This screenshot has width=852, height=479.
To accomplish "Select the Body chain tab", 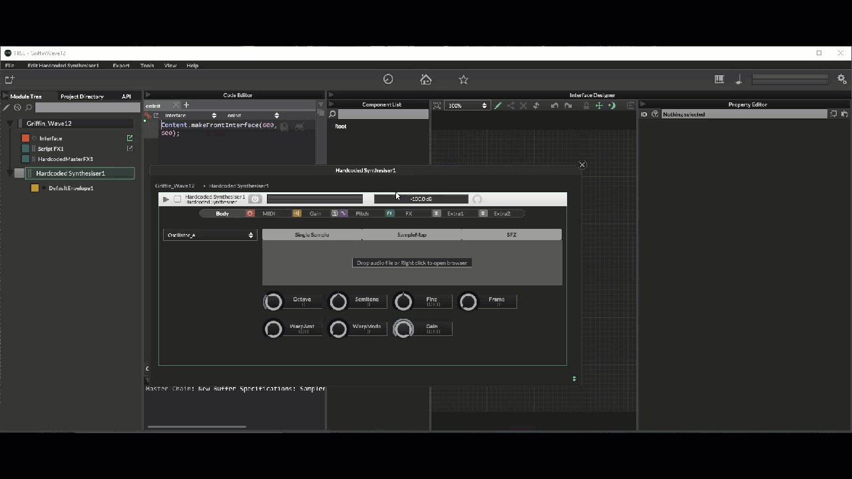I will [x=222, y=214].
